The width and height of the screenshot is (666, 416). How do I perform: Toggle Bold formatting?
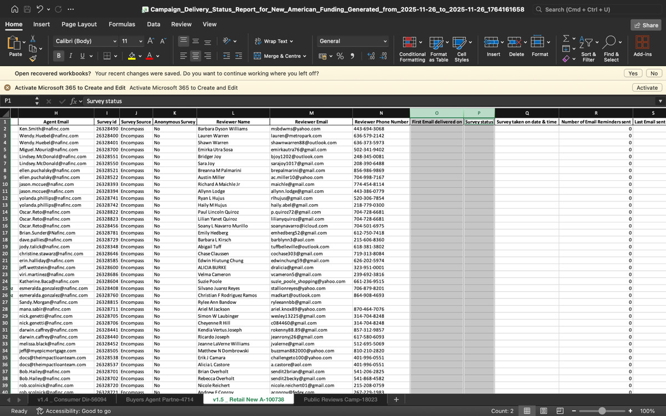[59, 56]
